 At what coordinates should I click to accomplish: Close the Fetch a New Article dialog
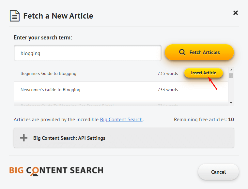[236, 13]
